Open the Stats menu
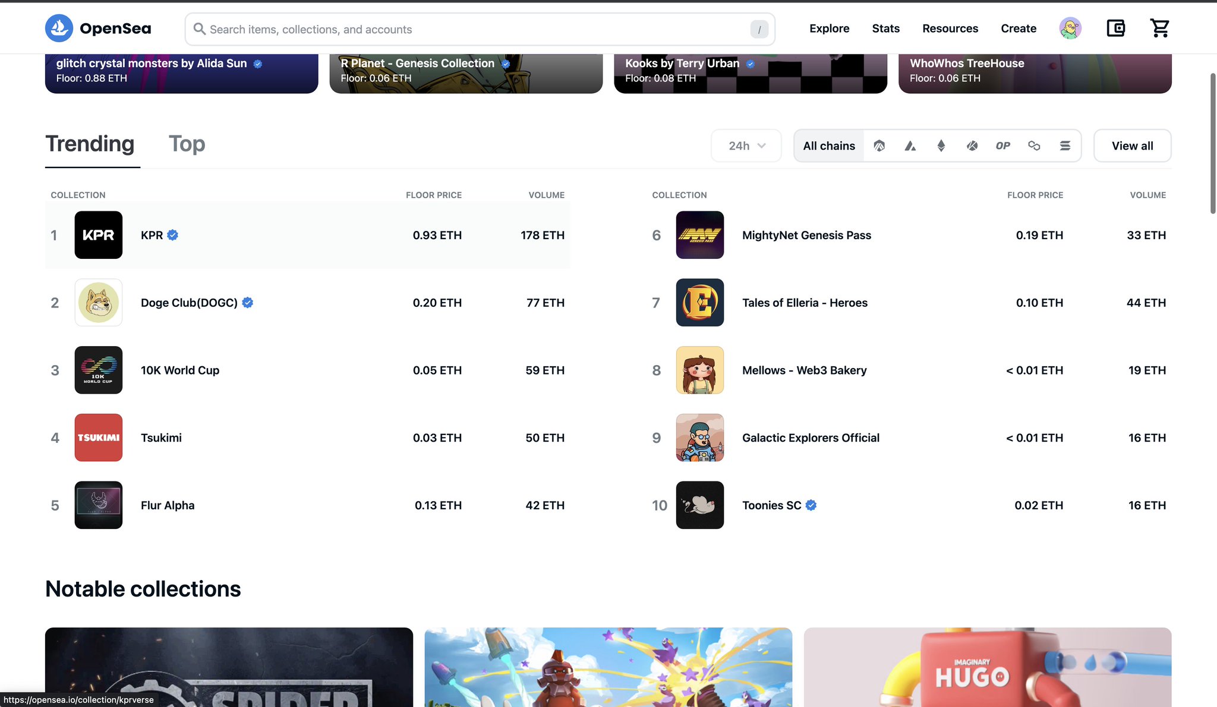The image size is (1217, 707). pyautogui.click(x=885, y=28)
